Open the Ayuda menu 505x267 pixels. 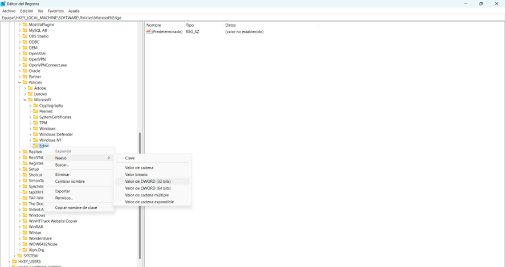[x=74, y=11]
